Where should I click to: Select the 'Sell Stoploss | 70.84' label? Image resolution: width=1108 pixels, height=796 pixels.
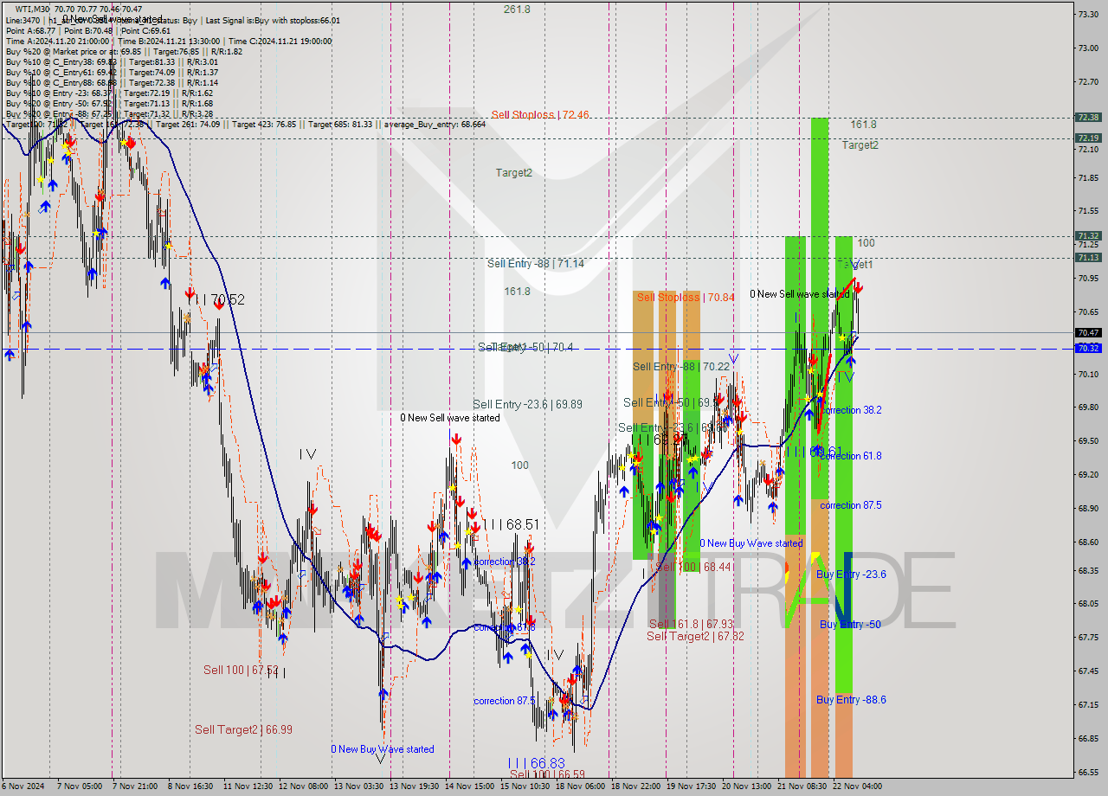click(x=686, y=298)
